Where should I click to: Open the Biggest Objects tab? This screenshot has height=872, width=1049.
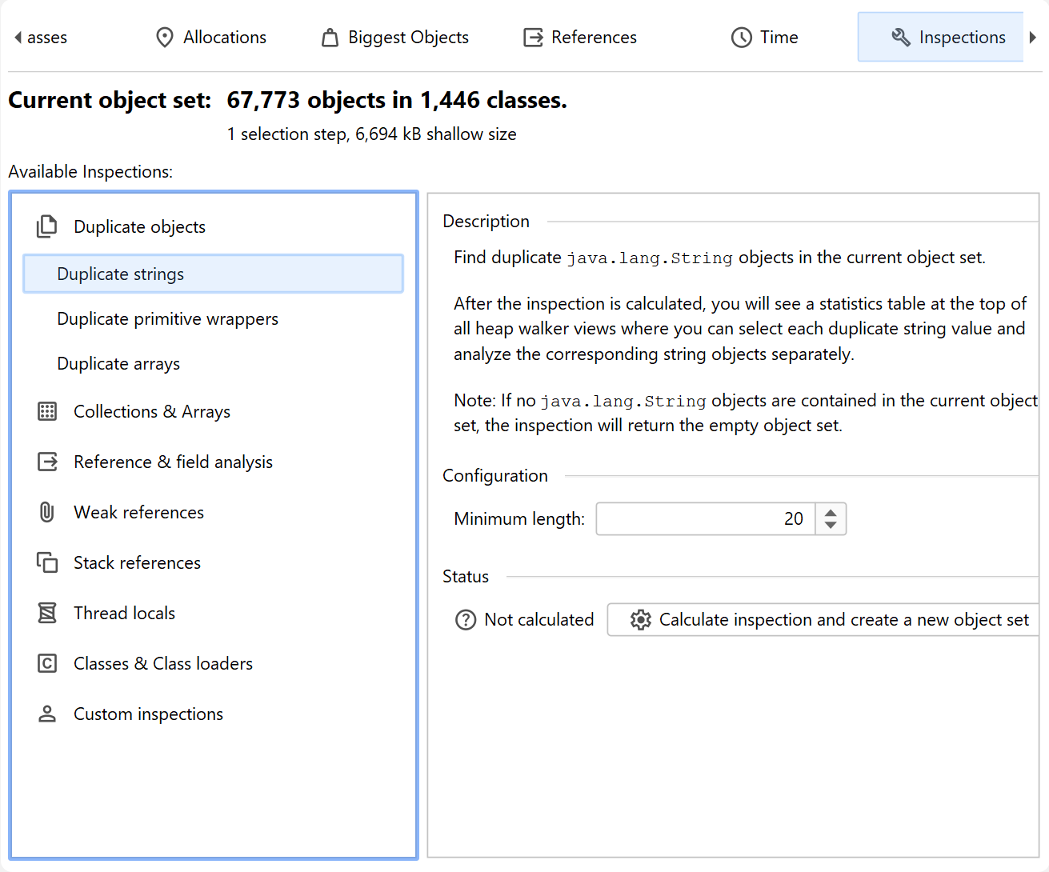pyautogui.click(x=395, y=38)
